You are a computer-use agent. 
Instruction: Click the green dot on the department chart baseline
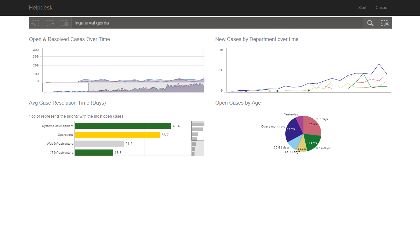pos(277,91)
